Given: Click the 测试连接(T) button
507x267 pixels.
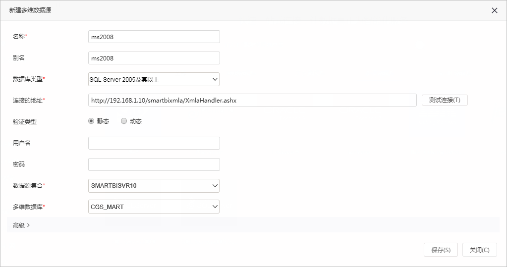Looking at the screenshot, I should point(445,100).
